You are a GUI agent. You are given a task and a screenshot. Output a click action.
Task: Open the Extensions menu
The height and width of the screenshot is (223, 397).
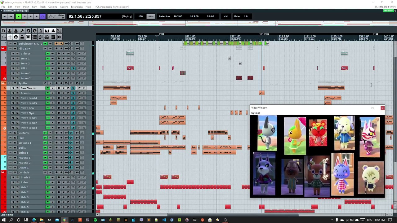[x=77, y=7]
